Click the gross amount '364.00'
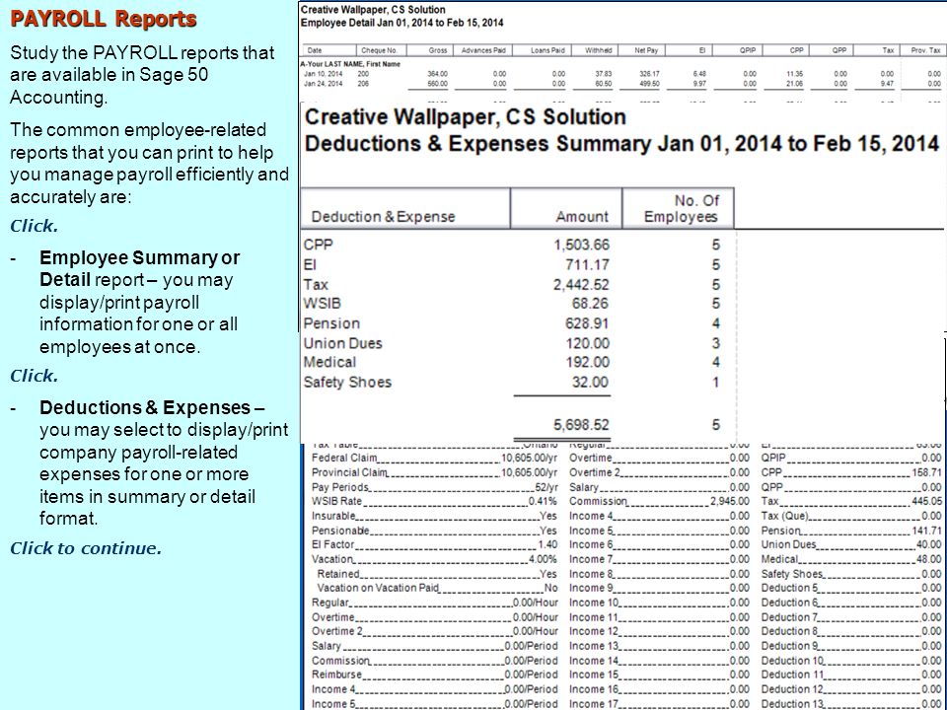947x710 pixels. [438, 74]
